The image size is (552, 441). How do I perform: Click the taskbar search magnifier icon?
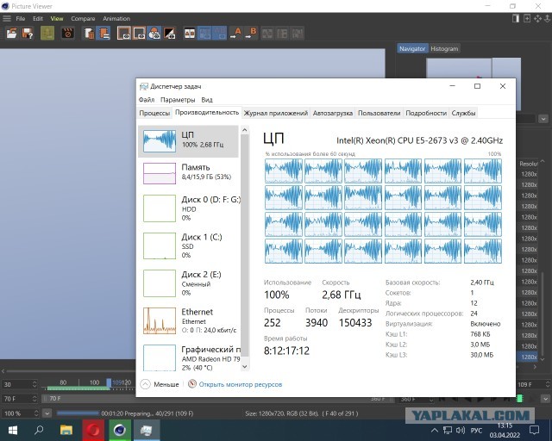(39, 430)
